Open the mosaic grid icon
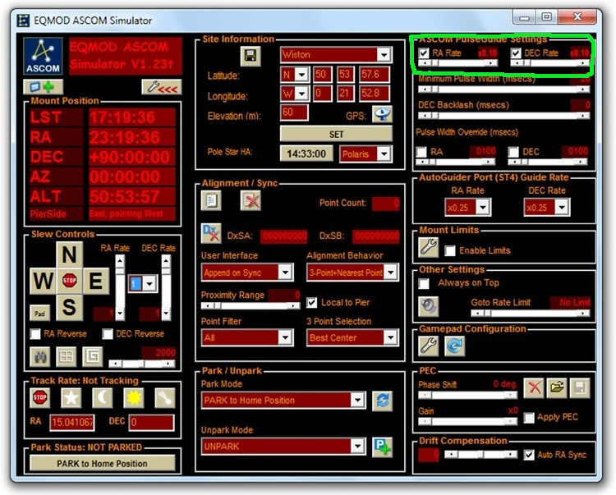 click(66, 356)
